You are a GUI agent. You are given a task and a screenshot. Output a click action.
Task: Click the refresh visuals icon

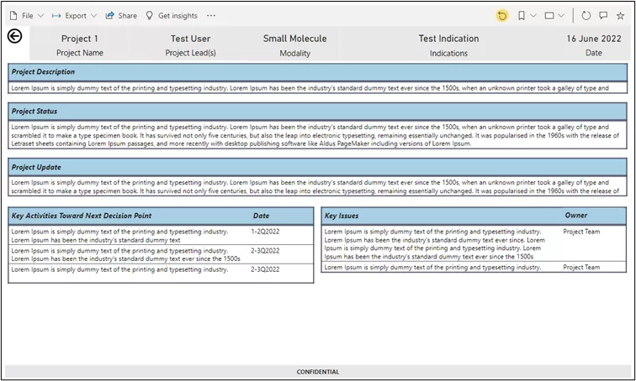click(586, 15)
